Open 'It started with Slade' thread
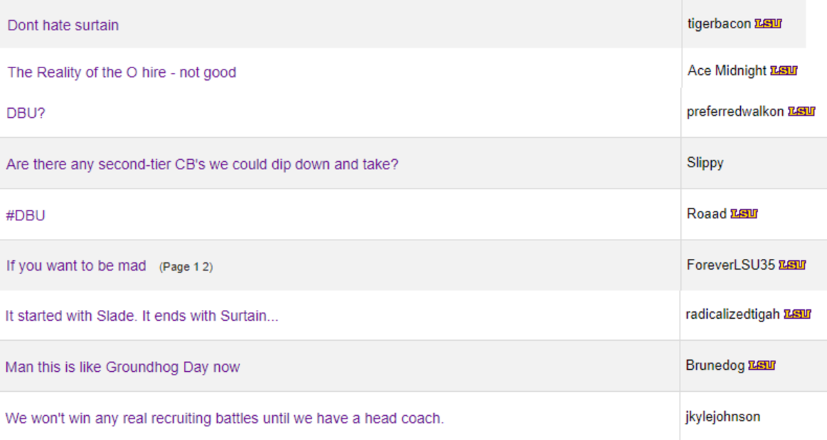The image size is (827, 440). [142, 316]
